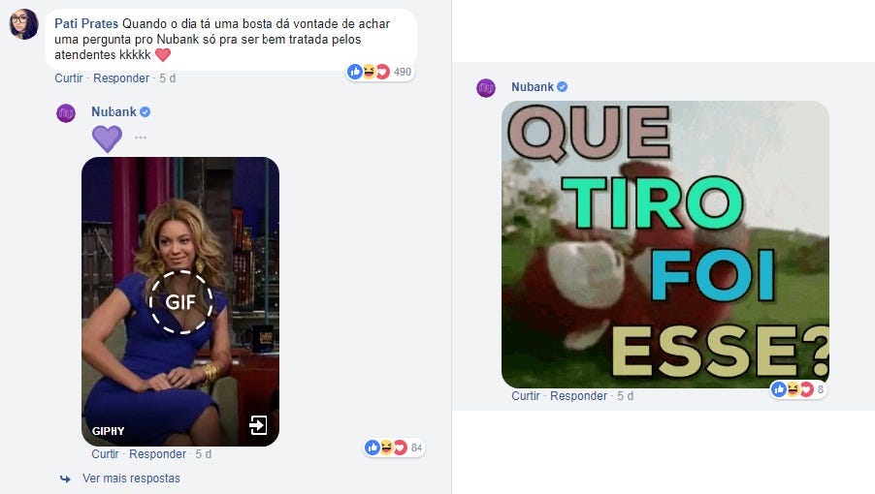The height and width of the screenshot is (494, 875).
Task: Click Nubank avatar on right comment
Action: [x=486, y=88]
